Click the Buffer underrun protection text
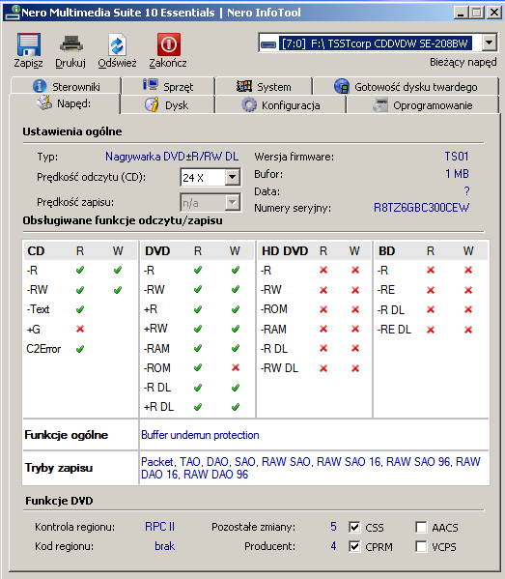Viewport: 505px width, 579px height. [x=200, y=435]
